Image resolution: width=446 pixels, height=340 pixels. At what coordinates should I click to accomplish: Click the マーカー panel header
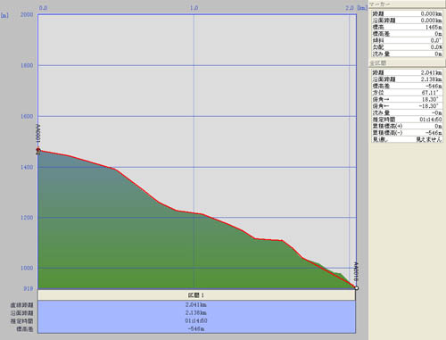point(407,4)
